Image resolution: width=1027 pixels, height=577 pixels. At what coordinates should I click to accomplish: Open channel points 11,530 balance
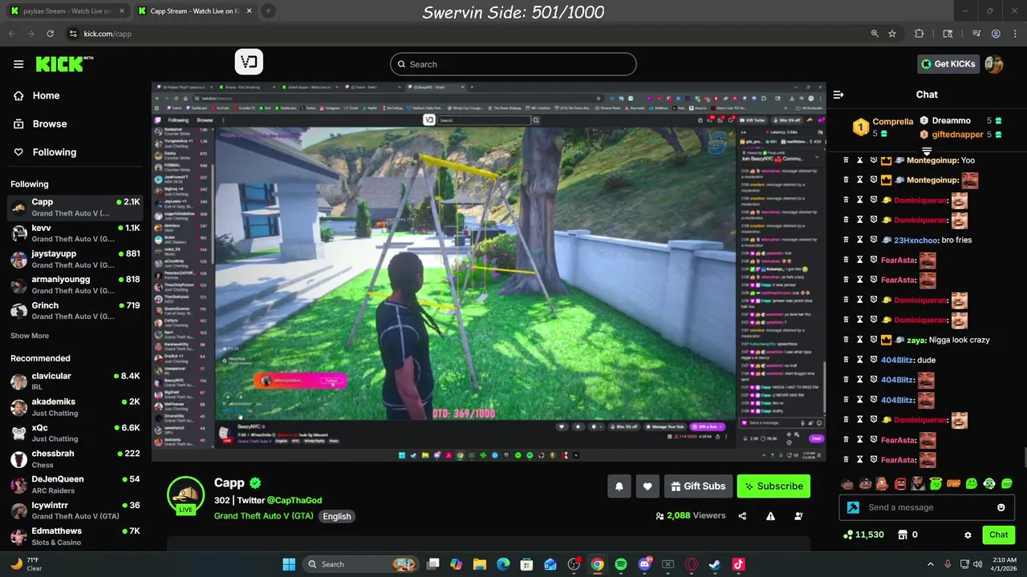point(864,535)
